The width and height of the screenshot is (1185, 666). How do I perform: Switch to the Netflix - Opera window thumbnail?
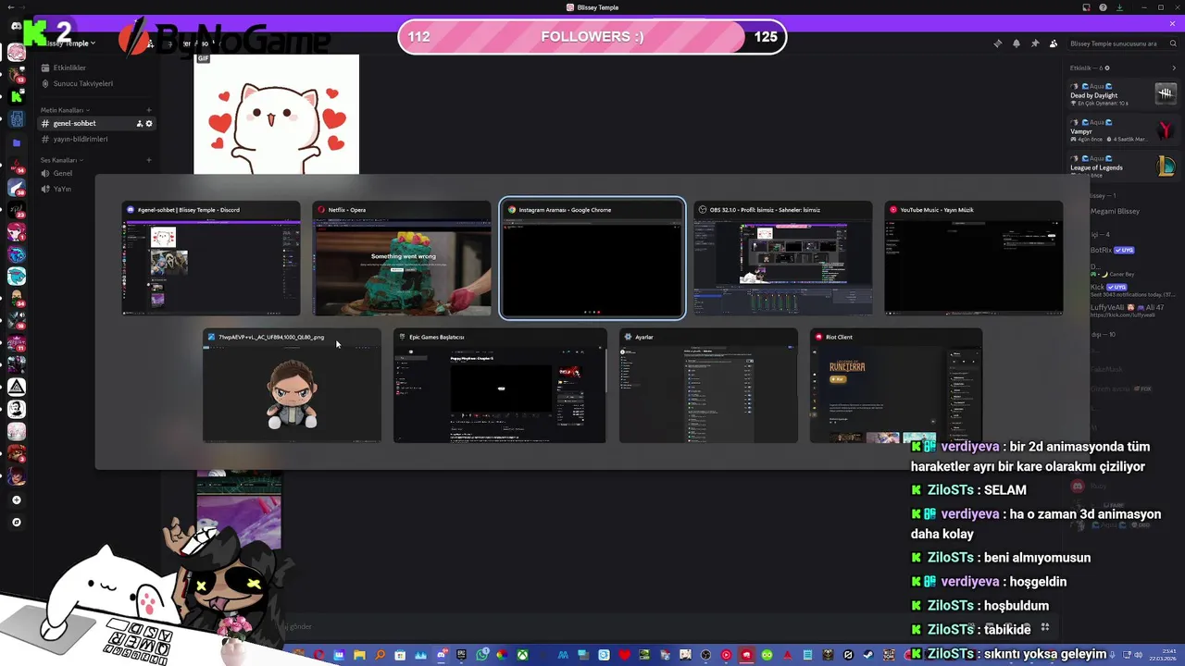coord(402,259)
